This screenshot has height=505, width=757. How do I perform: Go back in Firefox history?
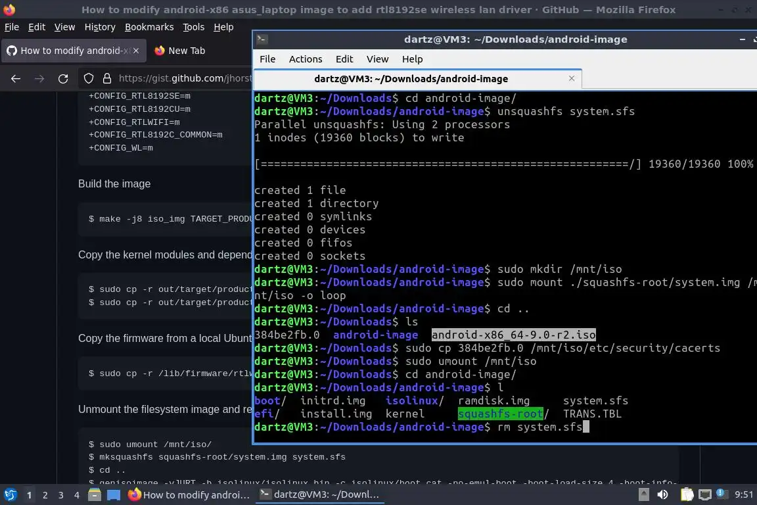pos(16,79)
